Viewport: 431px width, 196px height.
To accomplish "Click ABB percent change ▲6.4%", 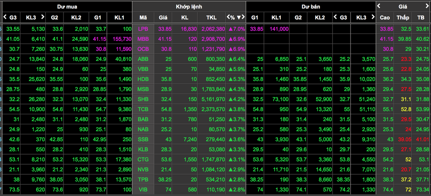I will tap(237, 59).
